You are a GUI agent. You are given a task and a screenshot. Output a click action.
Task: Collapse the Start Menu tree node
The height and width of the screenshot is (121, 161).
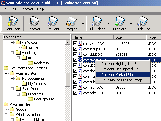tap(12, 89)
